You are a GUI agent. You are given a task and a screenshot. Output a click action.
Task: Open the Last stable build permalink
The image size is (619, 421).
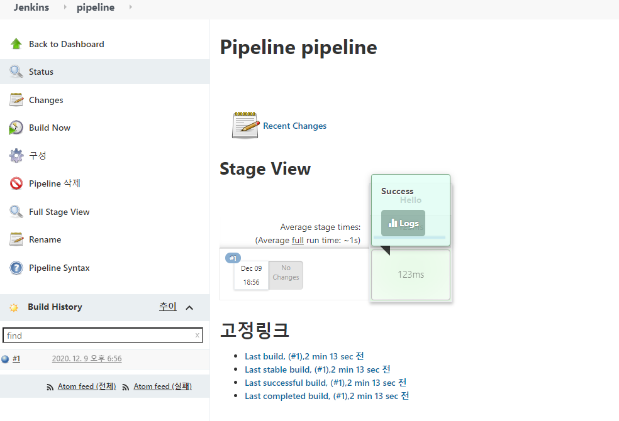[x=318, y=369]
